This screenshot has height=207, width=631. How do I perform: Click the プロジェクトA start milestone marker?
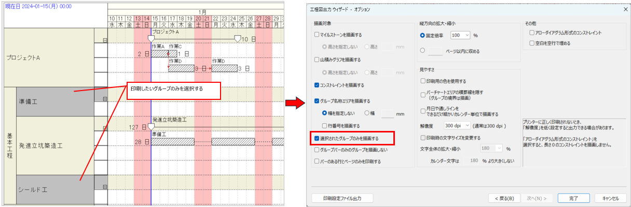point(151,39)
